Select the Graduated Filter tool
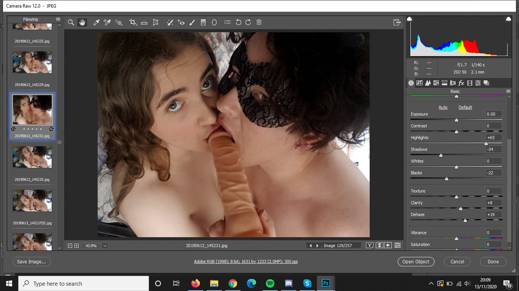 (203, 22)
